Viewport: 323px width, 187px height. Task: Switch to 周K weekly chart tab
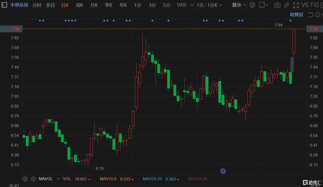[79, 5]
